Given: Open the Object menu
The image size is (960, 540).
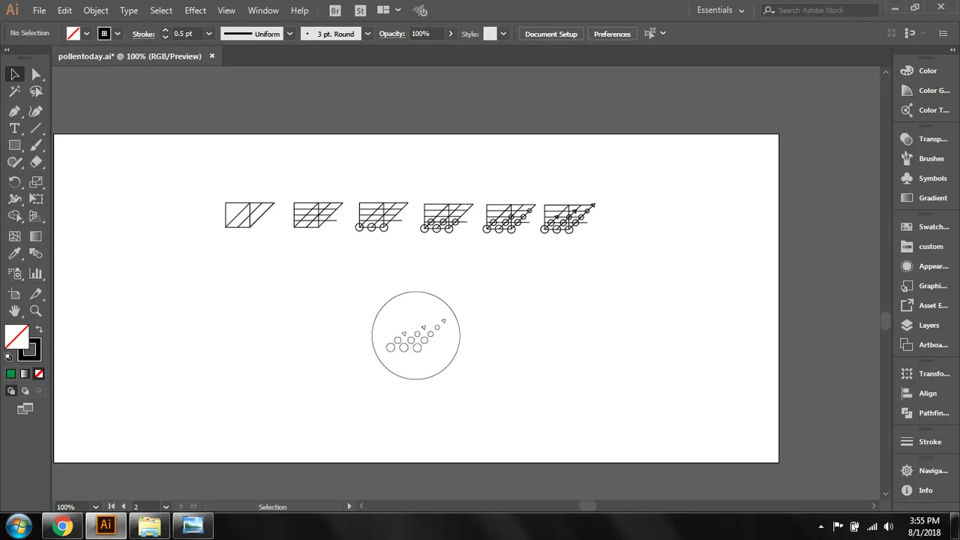Looking at the screenshot, I should pos(96,10).
